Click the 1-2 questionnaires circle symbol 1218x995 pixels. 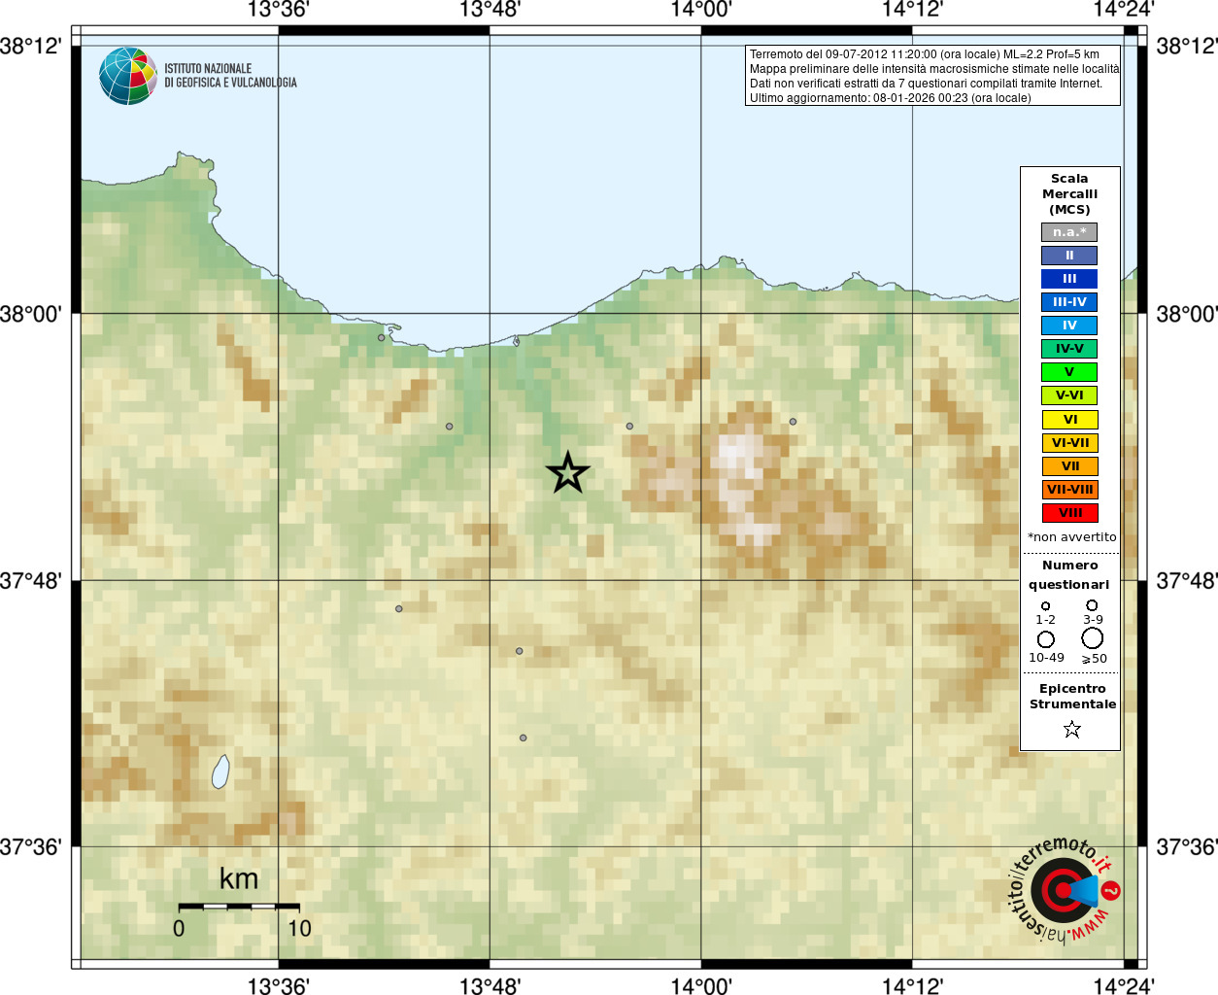1045,606
